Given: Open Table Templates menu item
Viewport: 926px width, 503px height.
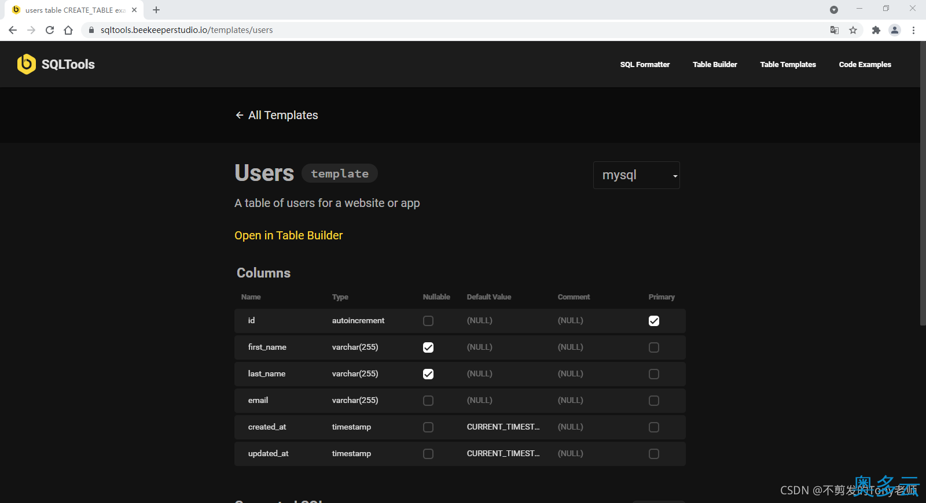Looking at the screenshot, I should [788, 65].
